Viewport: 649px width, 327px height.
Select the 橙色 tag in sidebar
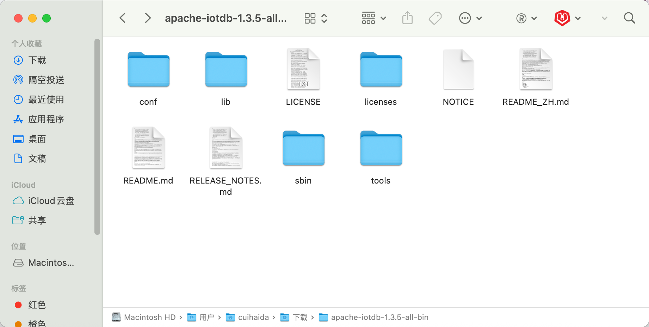(30, 323)
